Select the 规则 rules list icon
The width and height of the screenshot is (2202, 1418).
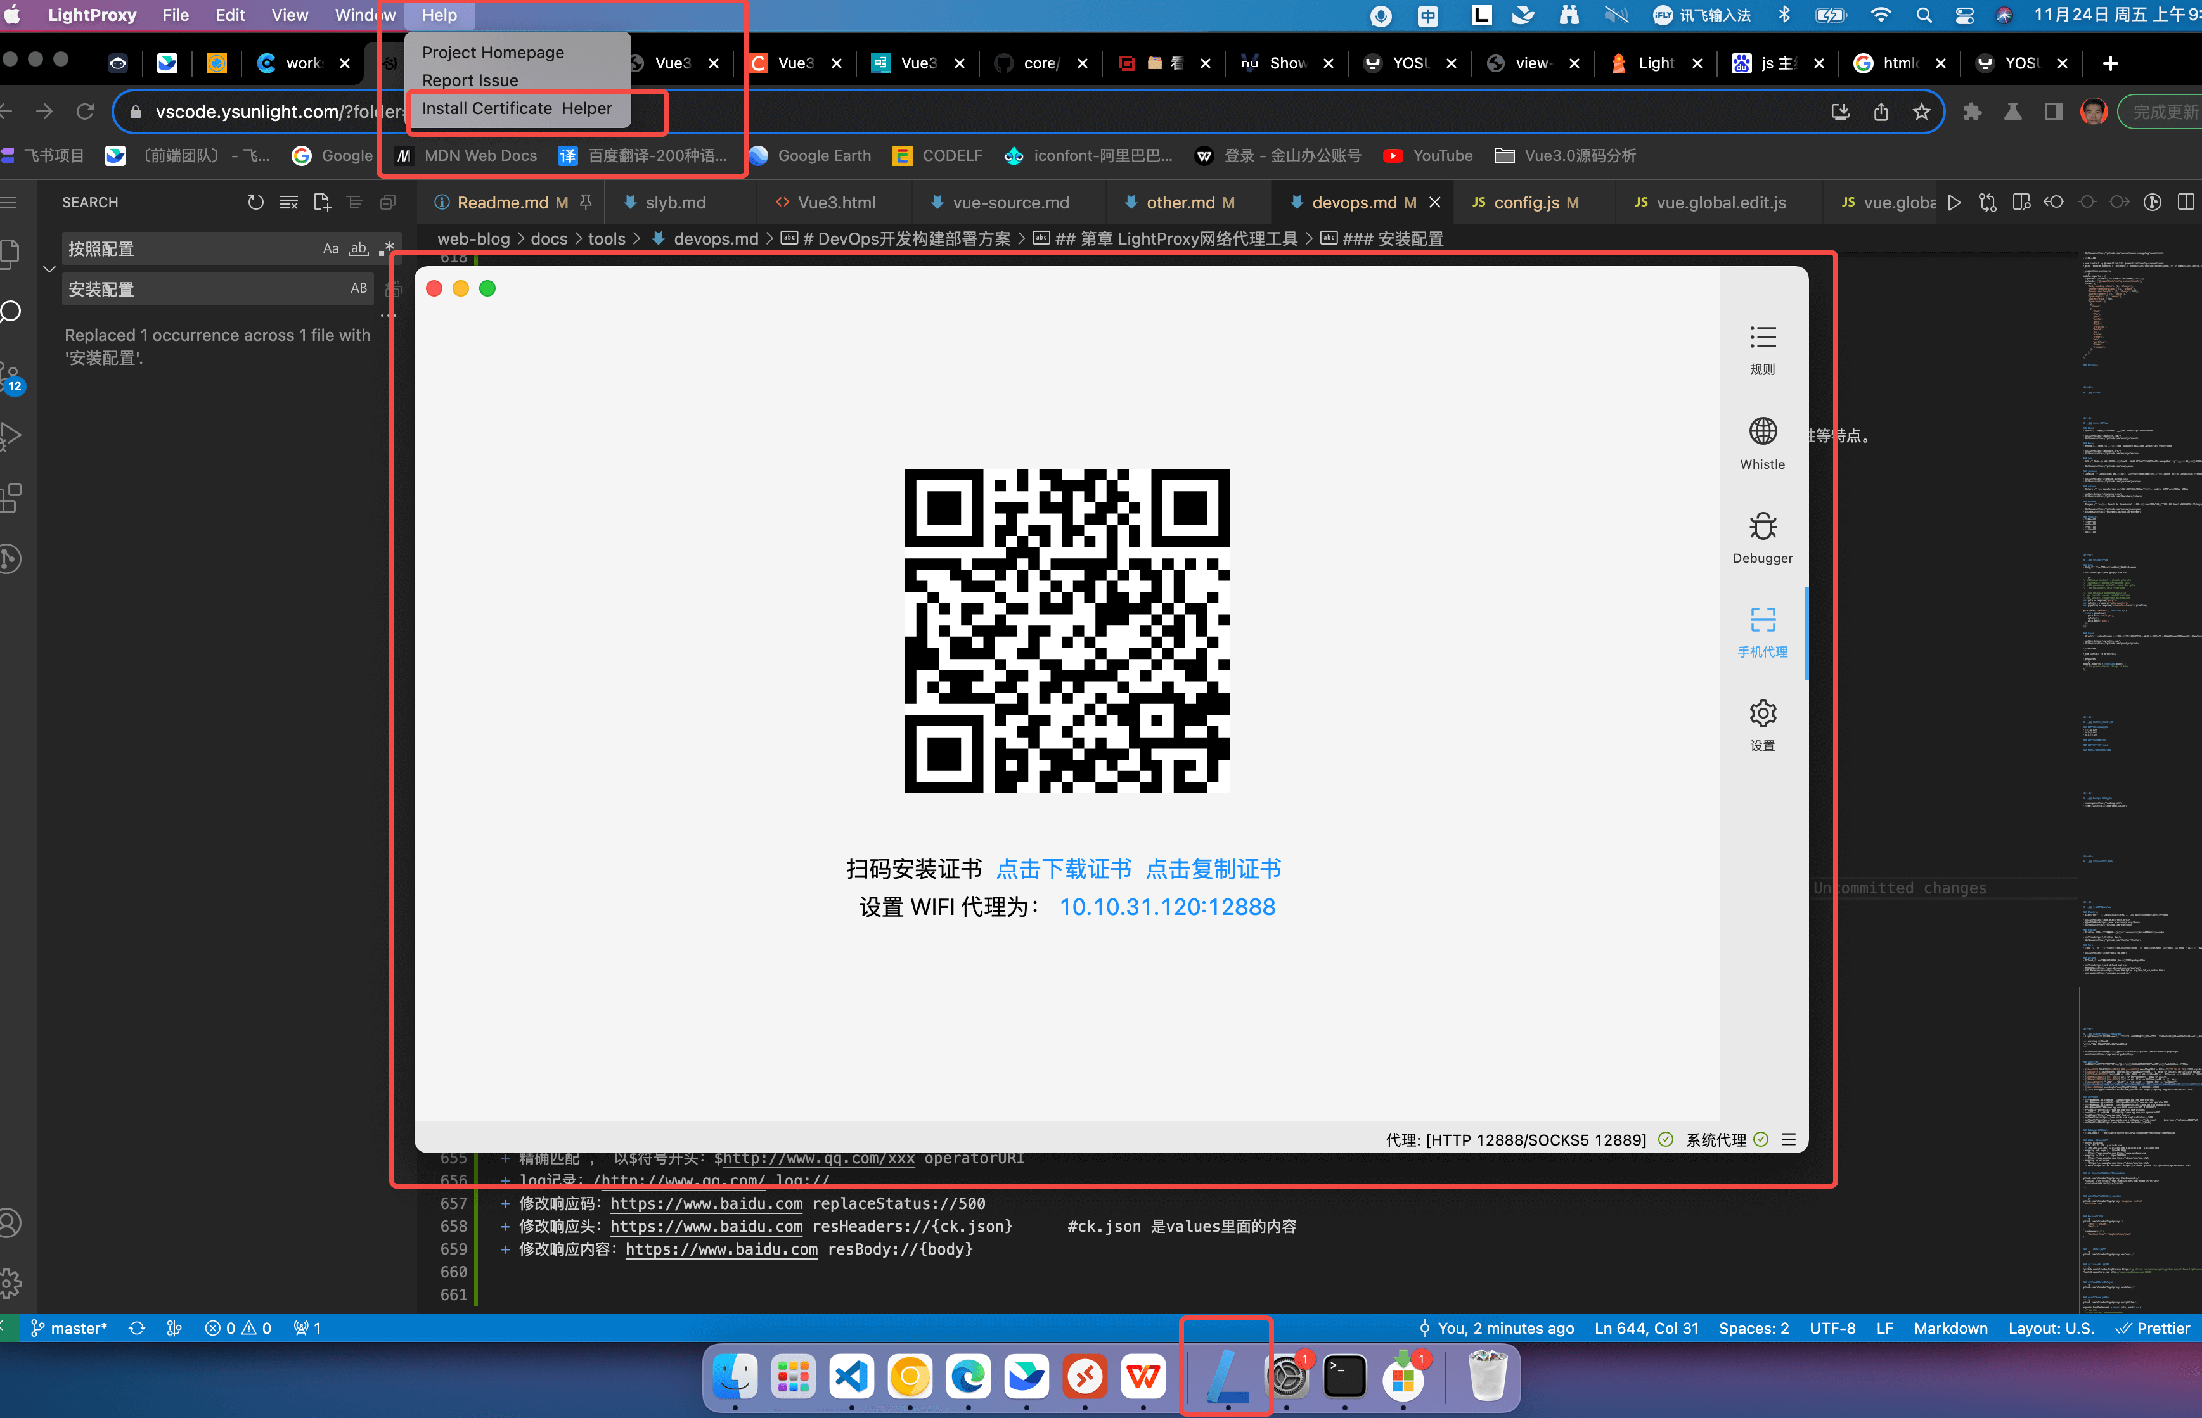click(1761, 338)
